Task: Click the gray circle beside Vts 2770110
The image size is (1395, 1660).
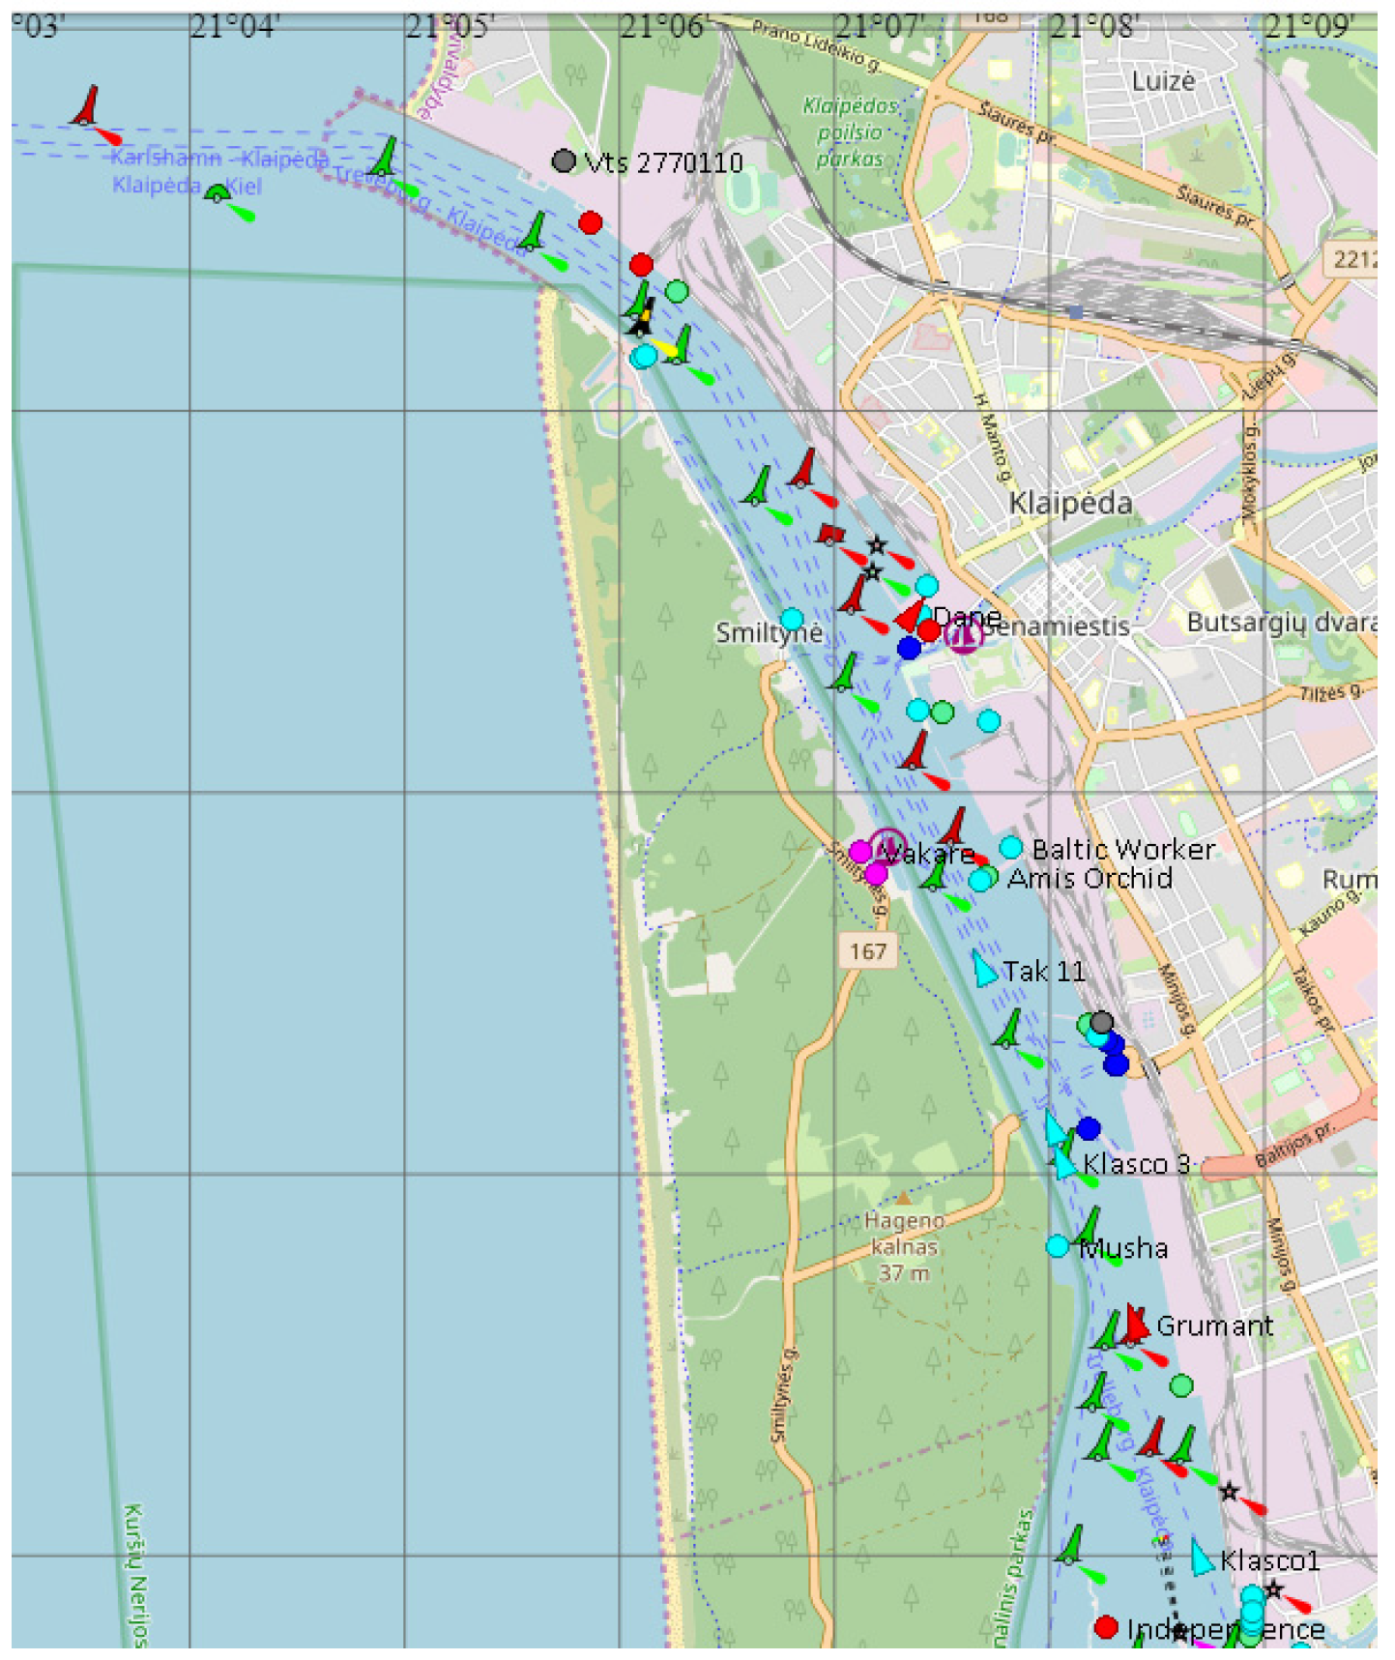Action: 564,160
